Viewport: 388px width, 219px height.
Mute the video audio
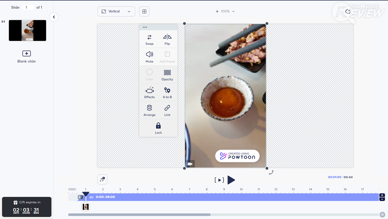(149, 57)
